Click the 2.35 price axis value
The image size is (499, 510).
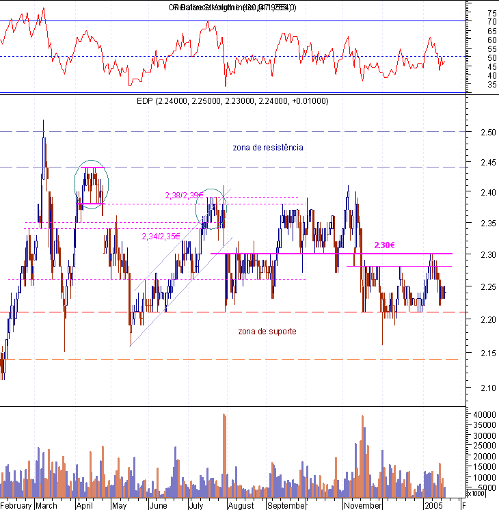tap(488, 224)
